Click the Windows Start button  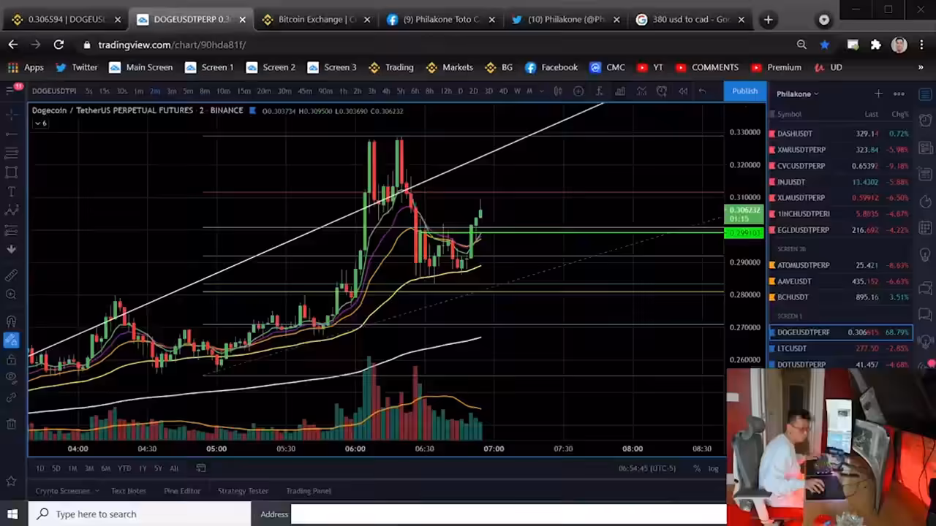[12, 514]
